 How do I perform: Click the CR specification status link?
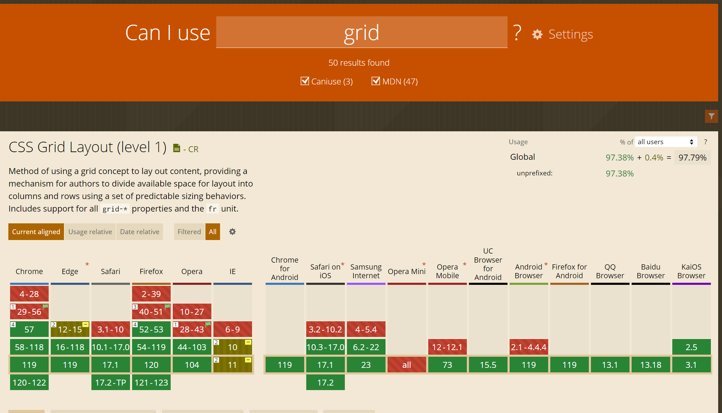click(193, 149)
